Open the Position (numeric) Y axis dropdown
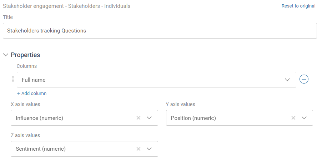This screenshot has width=322, height=161. (x=240, y=118)
